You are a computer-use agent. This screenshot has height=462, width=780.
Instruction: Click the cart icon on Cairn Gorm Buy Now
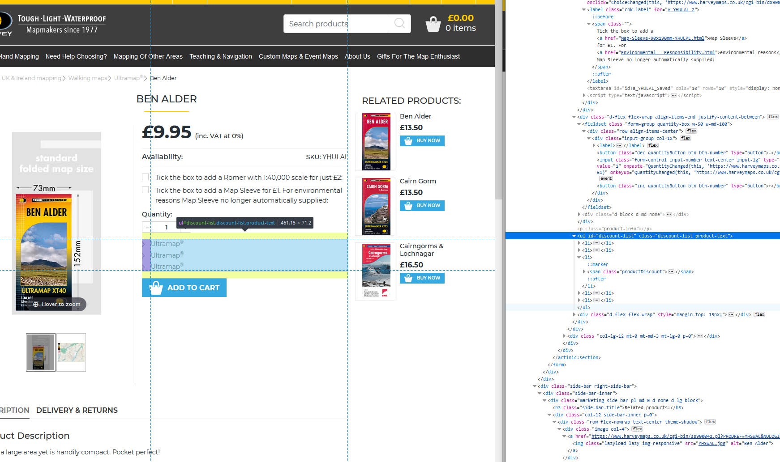tap(408, 206)
